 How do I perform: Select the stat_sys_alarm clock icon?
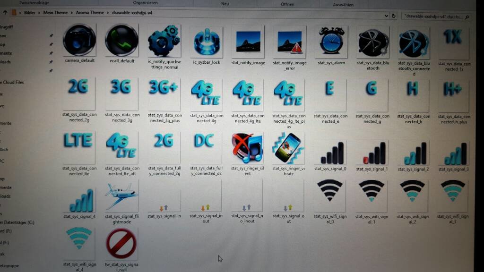pos(331,42)
